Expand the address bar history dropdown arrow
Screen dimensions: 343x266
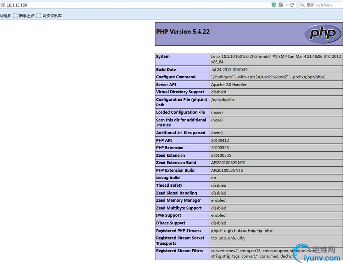[287, 5]
